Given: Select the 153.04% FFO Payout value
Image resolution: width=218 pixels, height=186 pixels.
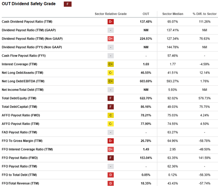Looking at the screenshot, I should click(x=146, y=158).
